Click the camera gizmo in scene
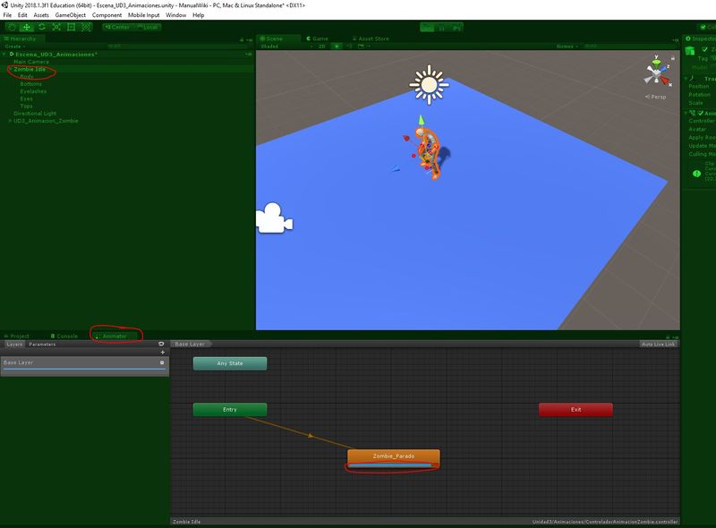Viewport: 716px width, 528px height. (275, 218)
